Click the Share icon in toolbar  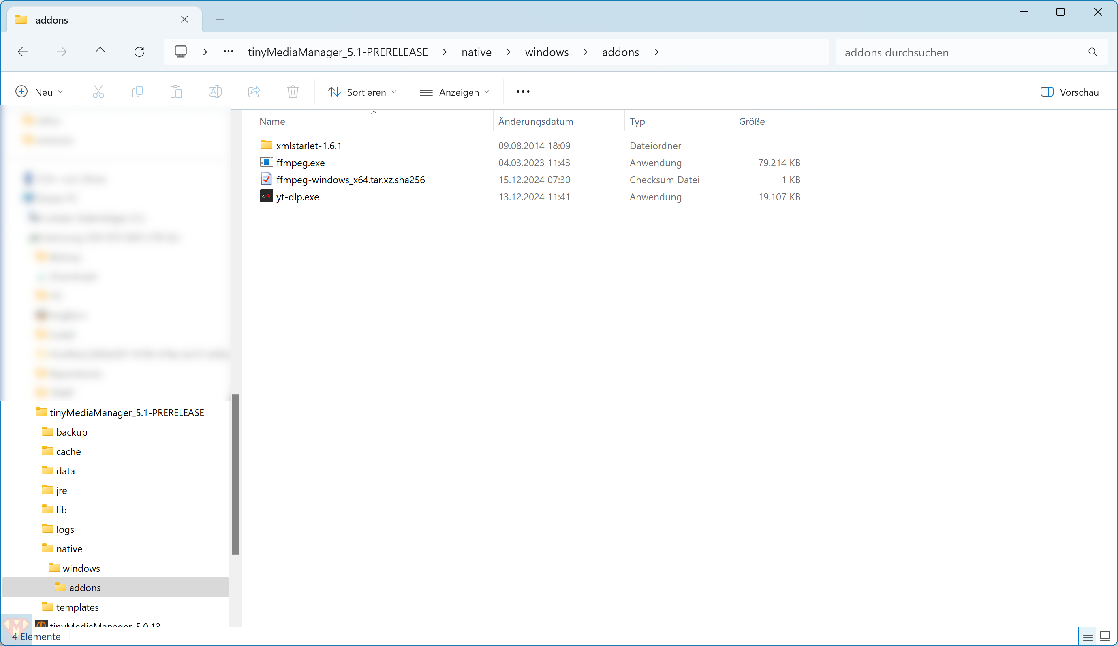pyautogui.click(x=254, y=92)
